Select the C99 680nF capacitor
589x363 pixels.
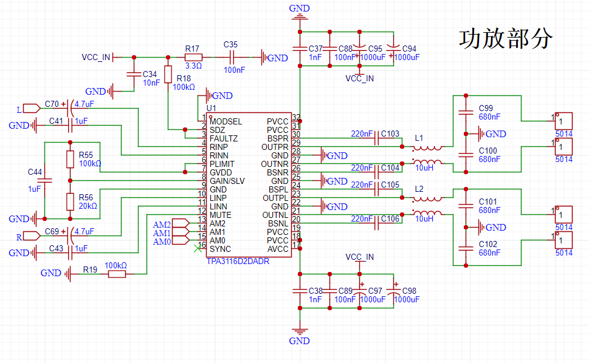466,112
